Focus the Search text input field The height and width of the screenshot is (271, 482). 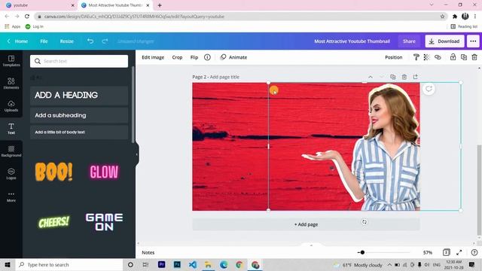[x=79, y=61]
